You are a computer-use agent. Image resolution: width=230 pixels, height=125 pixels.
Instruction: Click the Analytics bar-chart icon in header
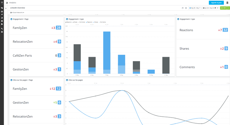point(7,3)
